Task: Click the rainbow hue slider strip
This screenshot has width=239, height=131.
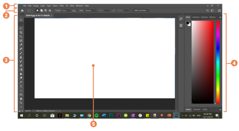Action: click(218, 62)
